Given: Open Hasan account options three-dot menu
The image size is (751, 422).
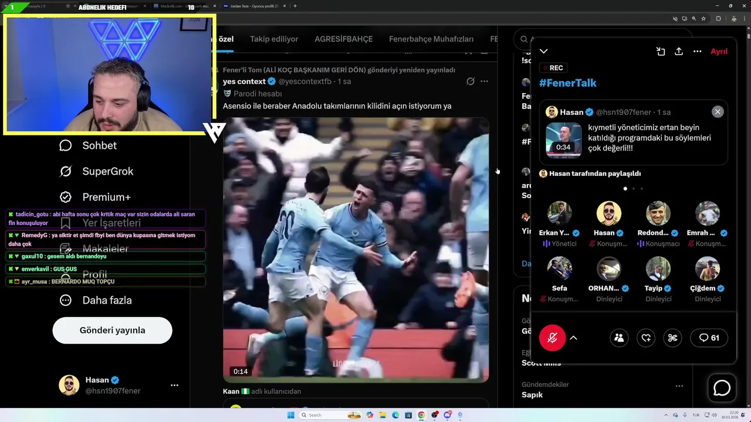Looking at the screenshot, I should tap(174, 385).
